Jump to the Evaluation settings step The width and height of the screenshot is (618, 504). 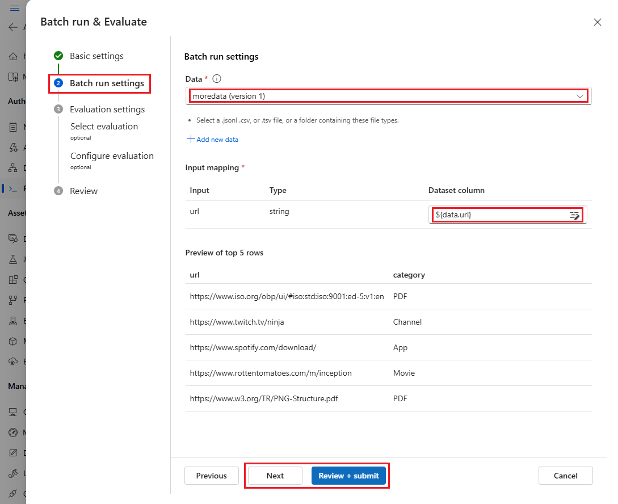107,110
